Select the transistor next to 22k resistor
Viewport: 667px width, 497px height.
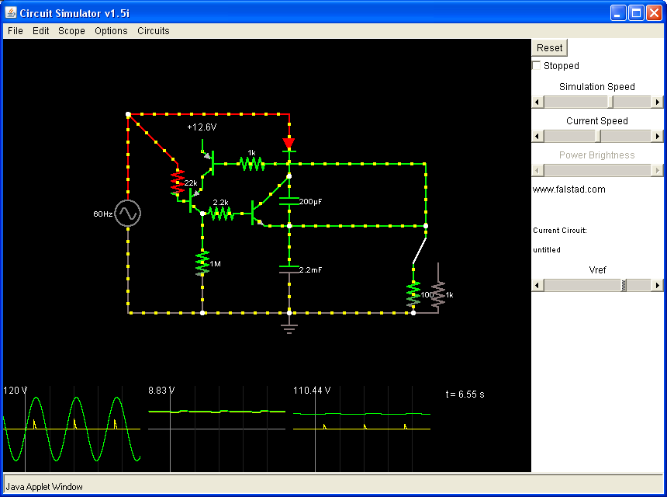coord(195,200)
